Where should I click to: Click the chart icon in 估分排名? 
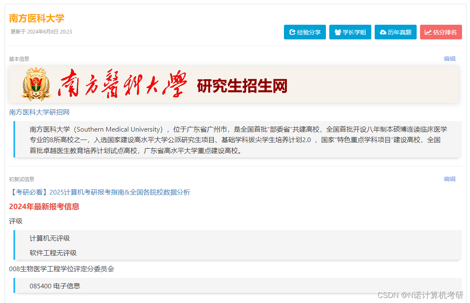pyautogui.click(x=428, y=32)
